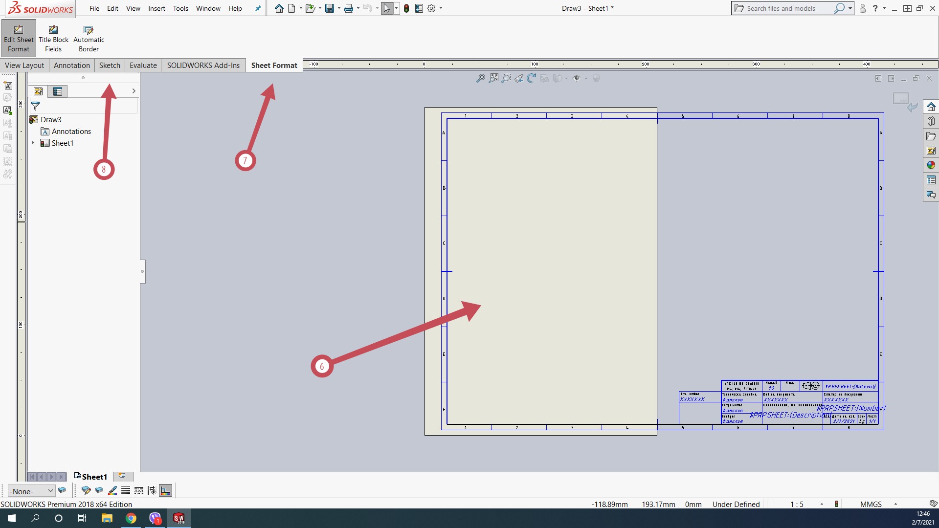Open the File menu

pos(94,8)
